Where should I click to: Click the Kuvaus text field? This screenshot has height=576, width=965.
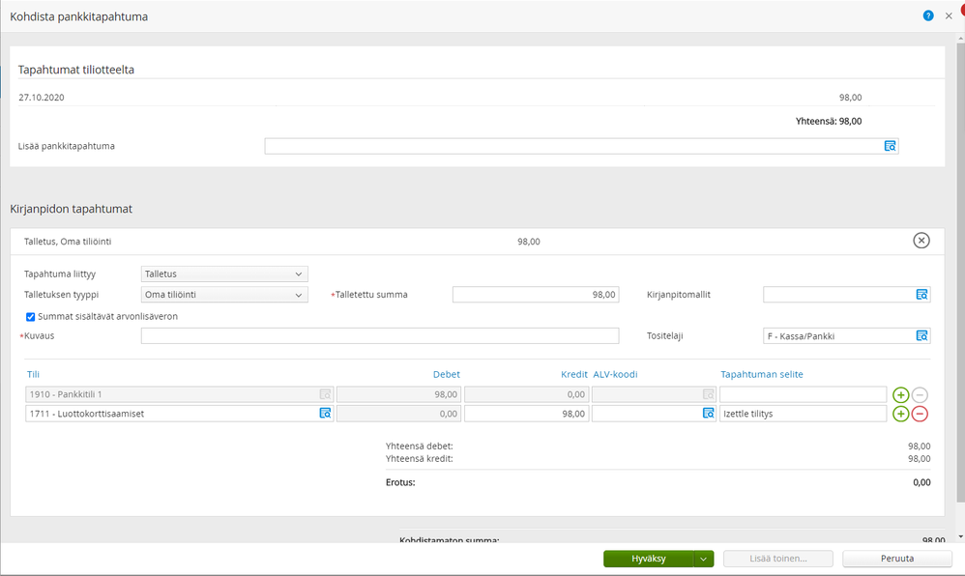coord(380,336)
